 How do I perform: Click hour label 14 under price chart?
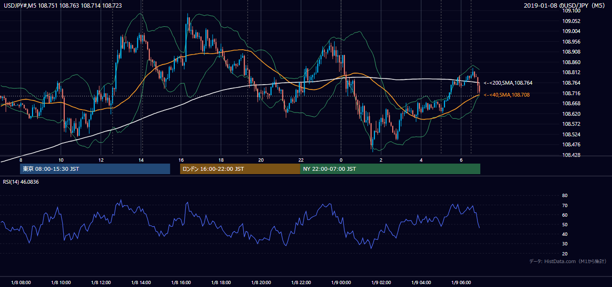click(x=141, y=160)
